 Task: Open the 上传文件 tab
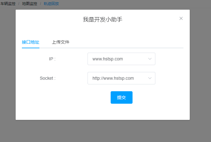61,42
